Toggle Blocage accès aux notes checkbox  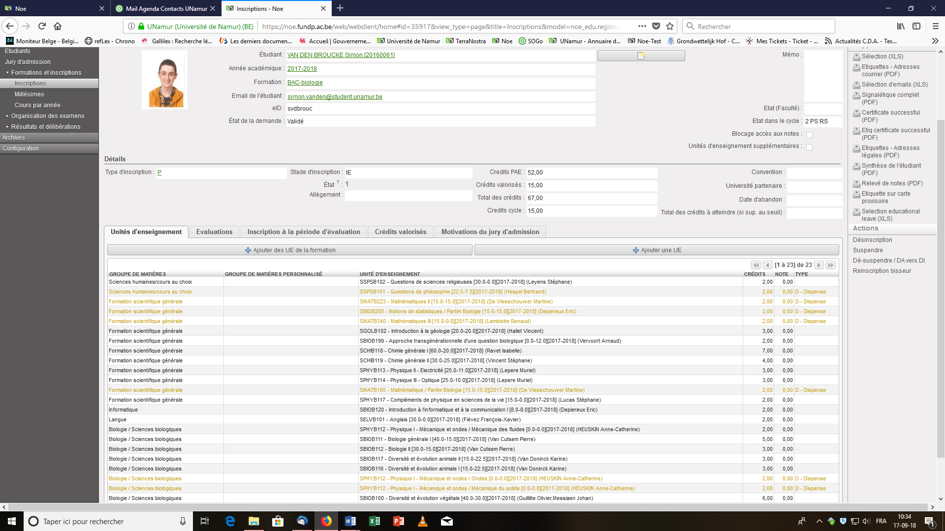(x=810, y=134)
